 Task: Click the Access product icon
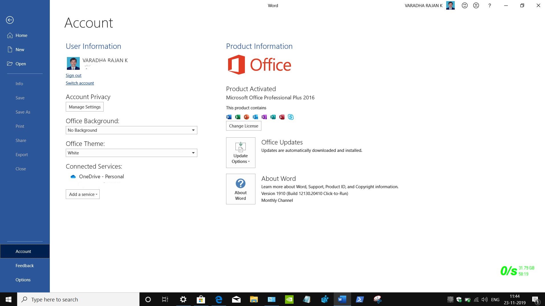click(282, 117)
